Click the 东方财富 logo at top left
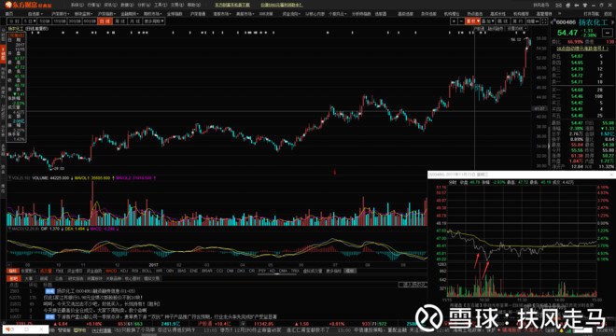 (x=28, y=5)
